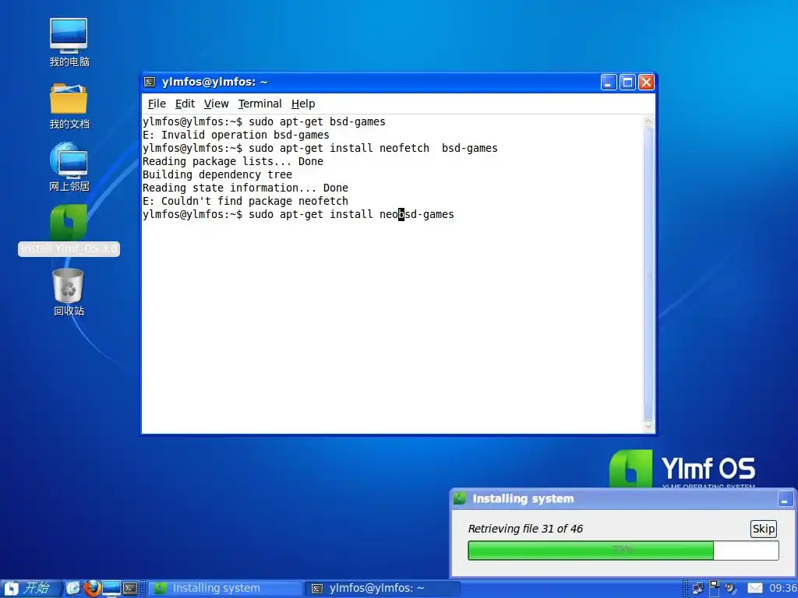Click the installation progress bar
Image resolution: width=798 pixels, height=598 pixels.
(623, 551)
